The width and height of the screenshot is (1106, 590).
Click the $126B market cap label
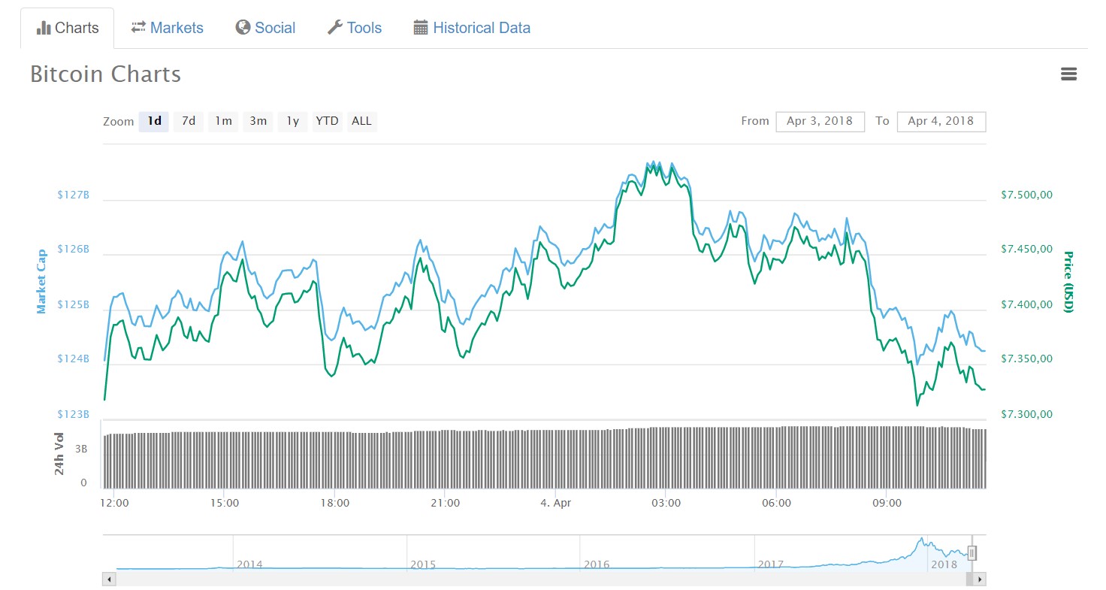tap(73, 249)
